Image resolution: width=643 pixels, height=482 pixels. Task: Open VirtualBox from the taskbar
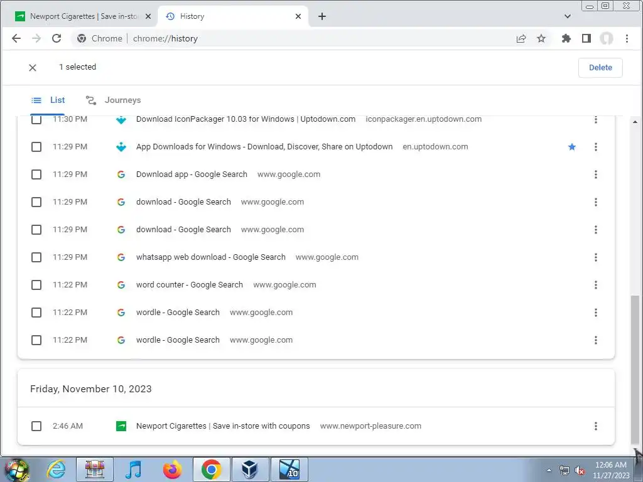tap(250, 469)
